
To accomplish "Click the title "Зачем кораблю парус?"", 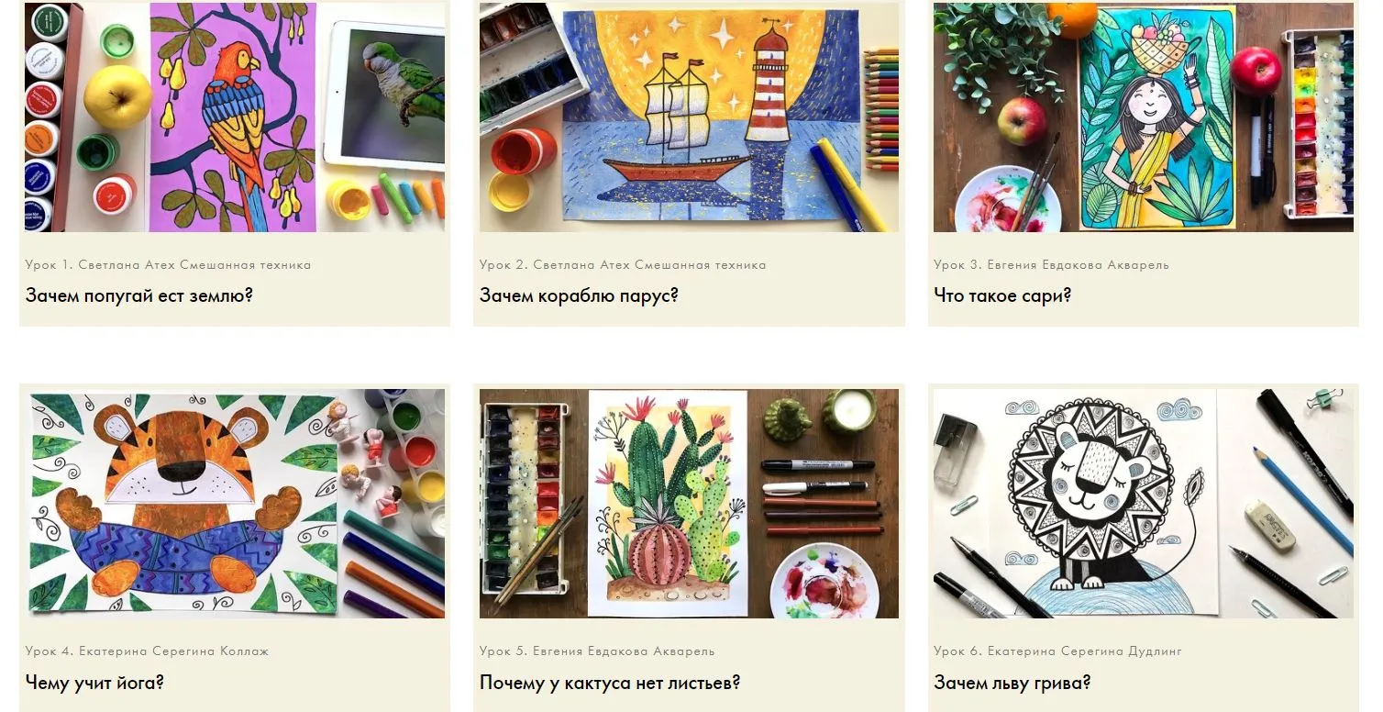I will click(x=579, y=295).
